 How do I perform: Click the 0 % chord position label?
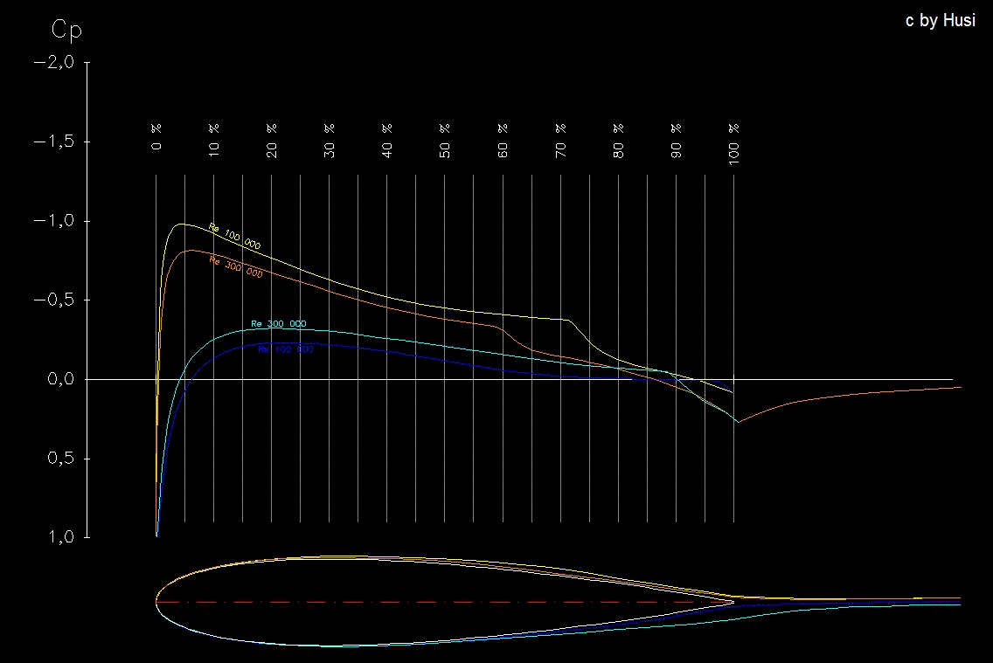point(157,137)
